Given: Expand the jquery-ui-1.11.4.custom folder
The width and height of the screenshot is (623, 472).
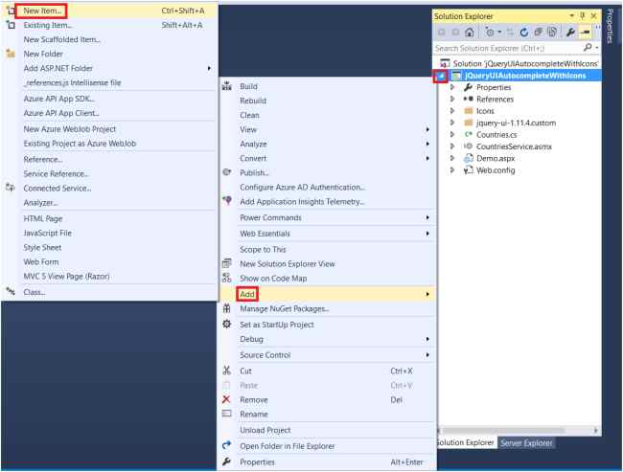Looking at the screenshot, I should (452, 123).
